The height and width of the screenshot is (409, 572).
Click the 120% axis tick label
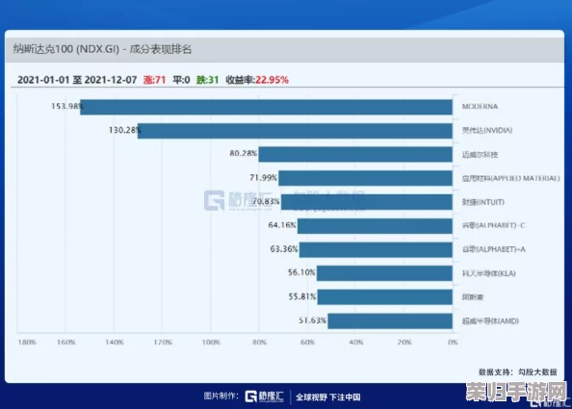(163, 343)
